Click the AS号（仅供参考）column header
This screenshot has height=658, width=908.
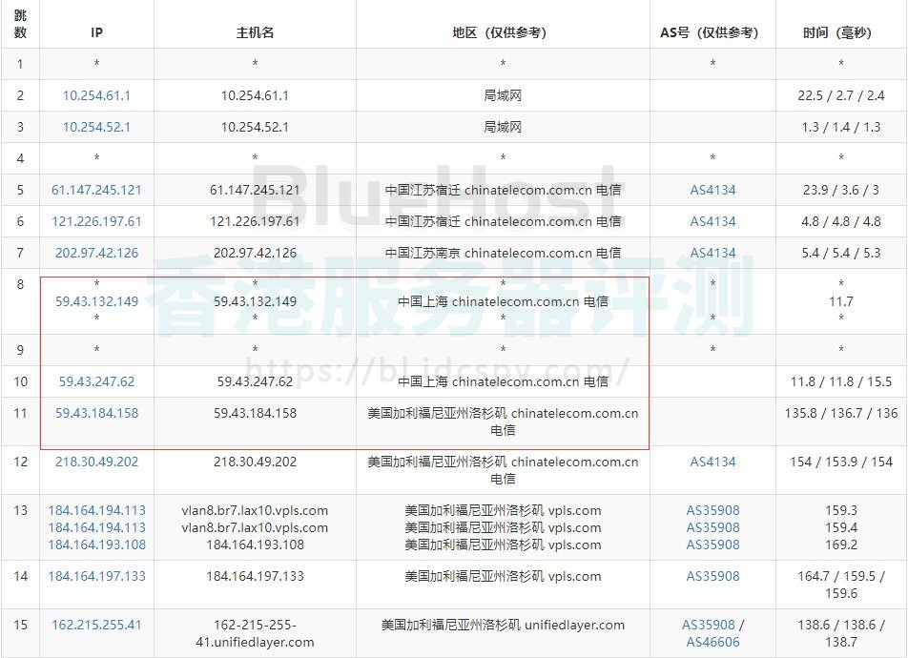pos(712,32)
